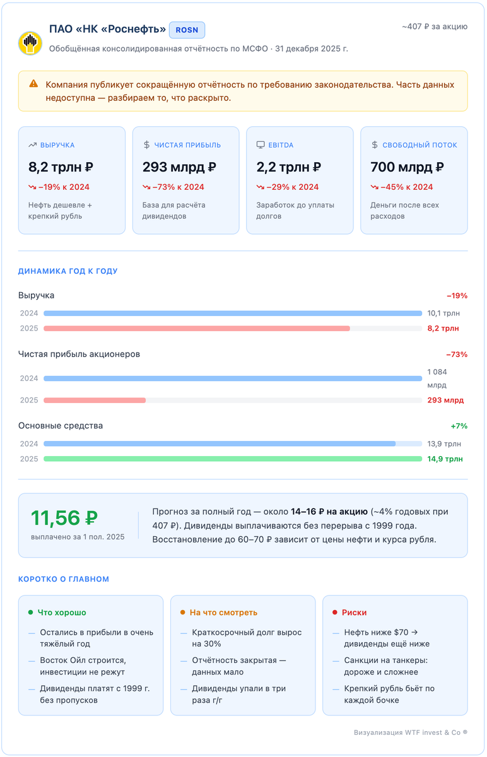
Task: Click the Чистая прибыль акционеров chart label
Action: [79, 355]
